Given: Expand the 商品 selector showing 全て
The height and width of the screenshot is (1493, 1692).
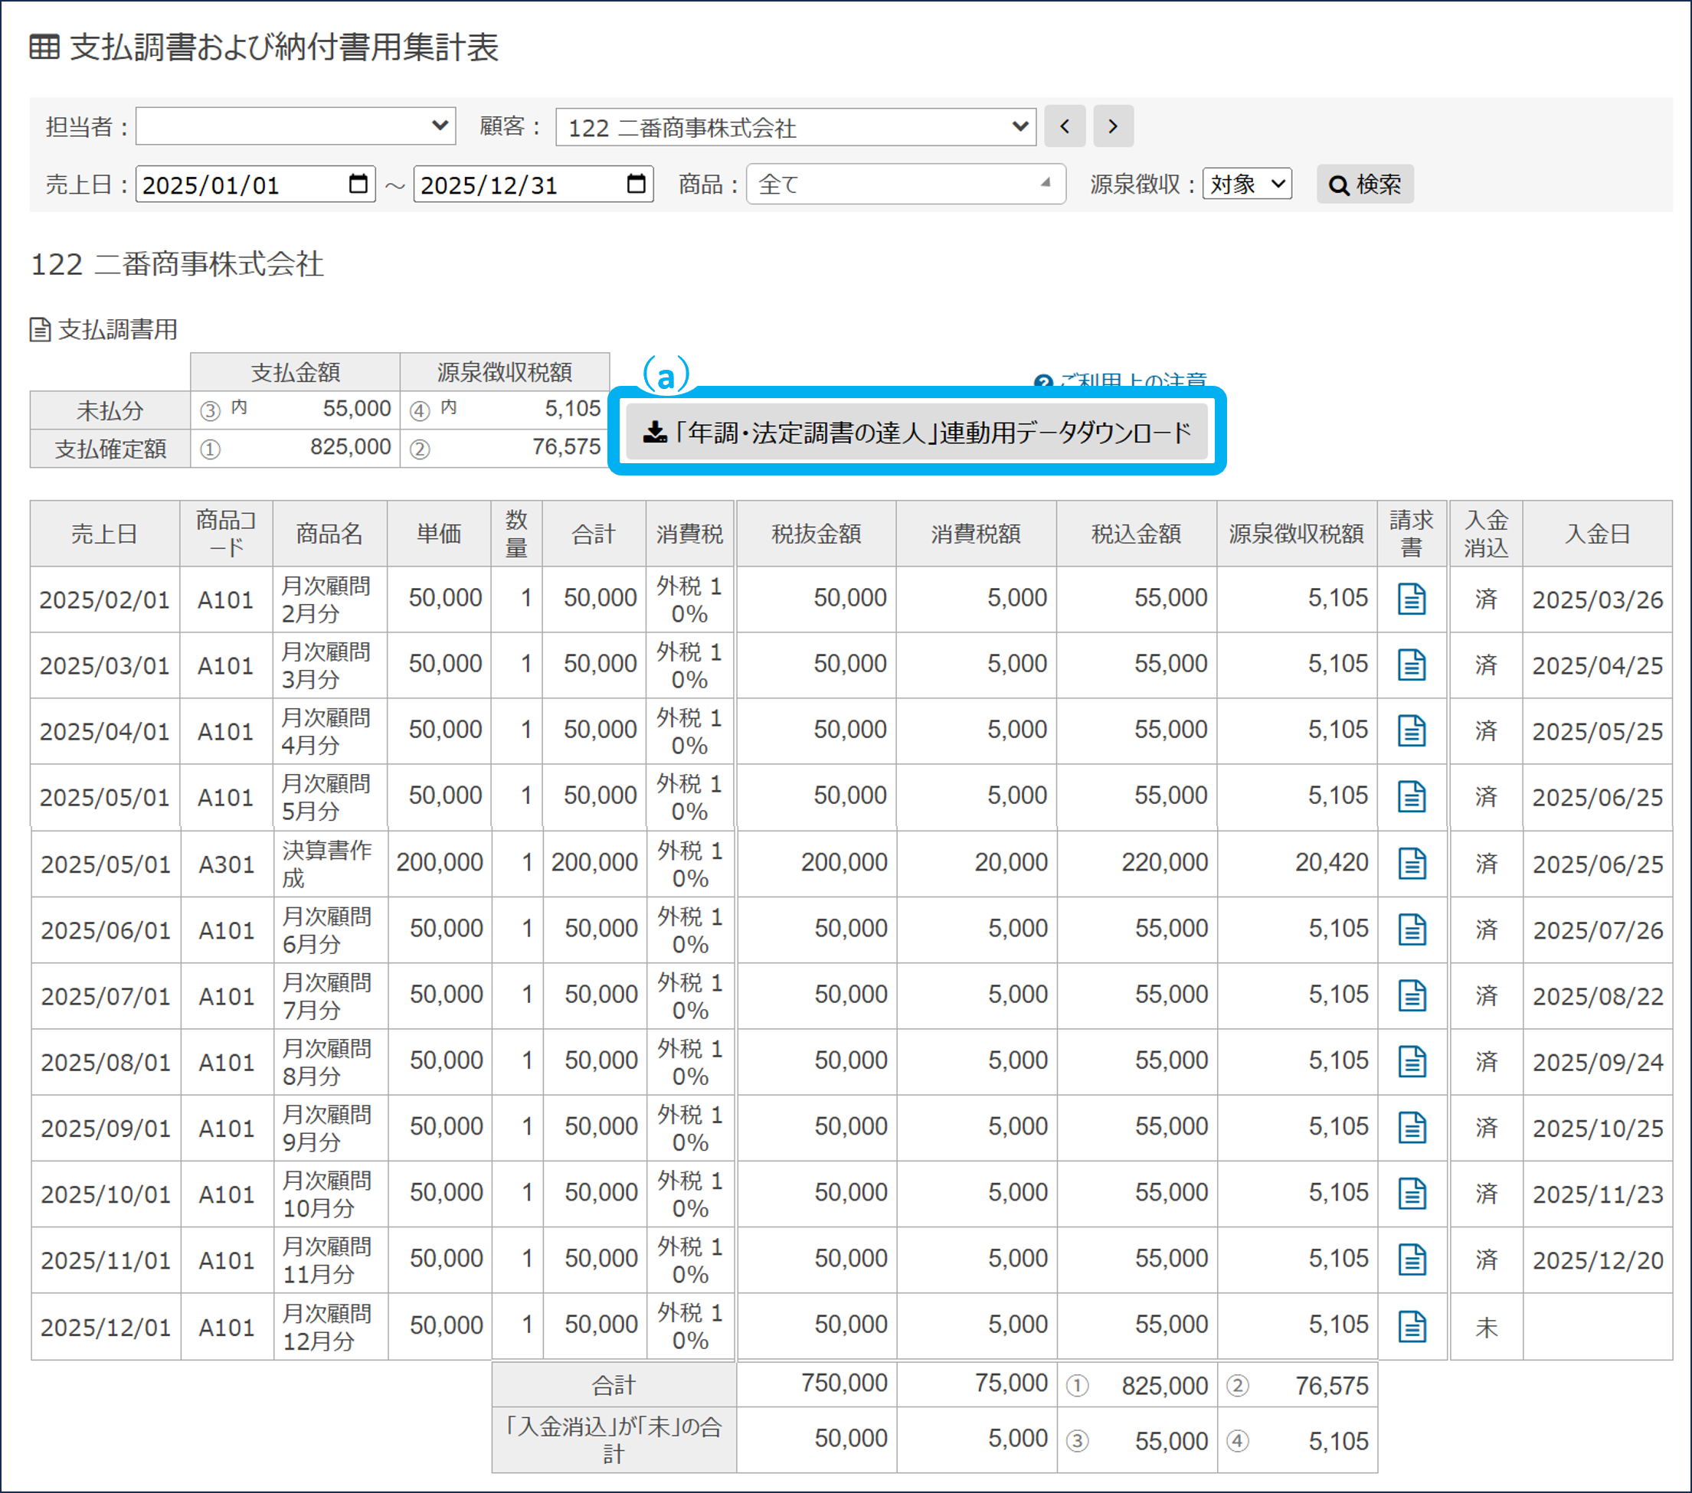Looking at the screenshot, I should pos(905,184).
